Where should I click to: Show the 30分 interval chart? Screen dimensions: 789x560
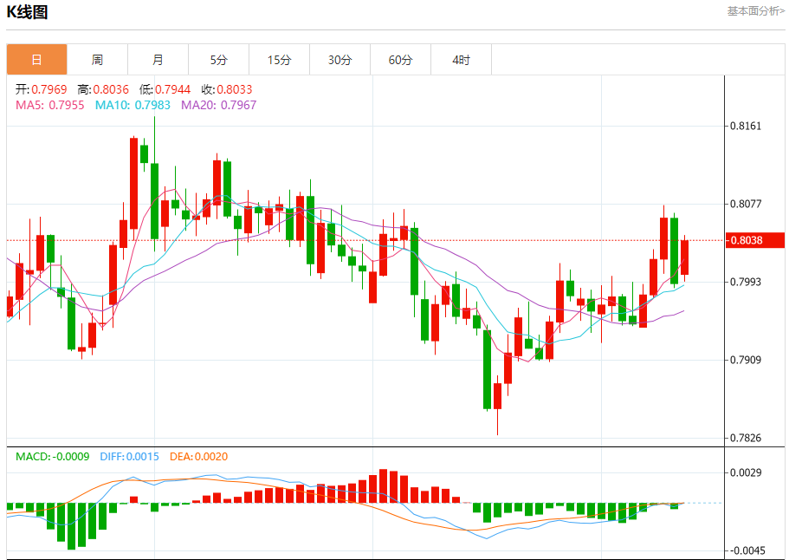tap(340, 60)
